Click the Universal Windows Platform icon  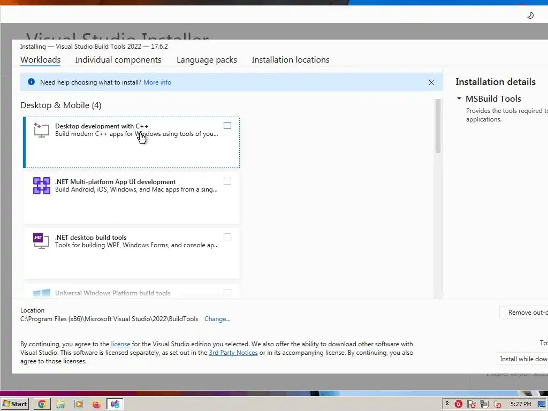pyautogui.click(x=42, y=293)
